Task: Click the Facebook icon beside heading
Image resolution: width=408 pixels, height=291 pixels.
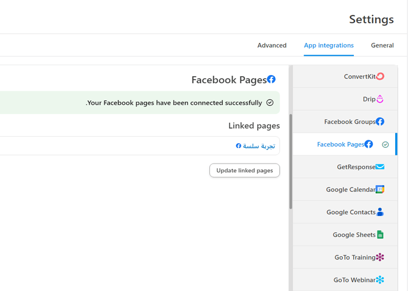Action: [271, 80]
